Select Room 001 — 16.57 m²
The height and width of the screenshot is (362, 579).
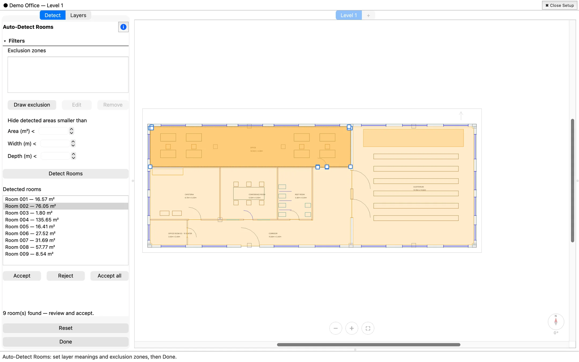66,199
